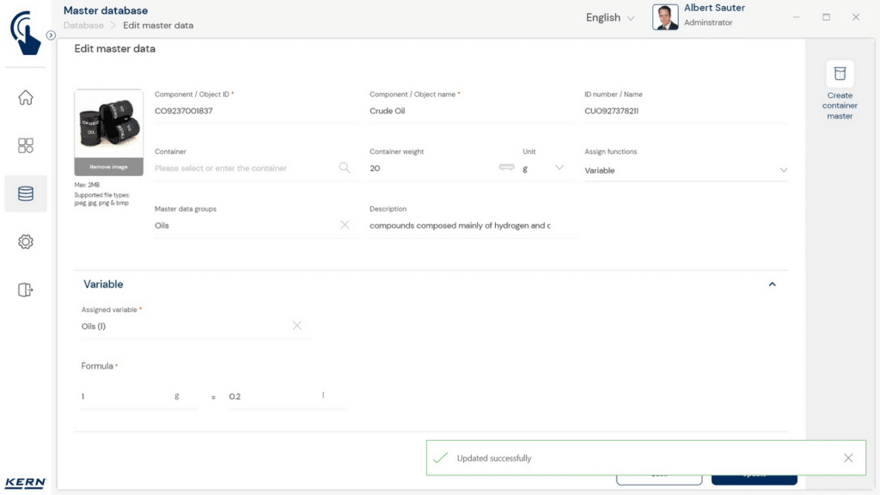Open the Unit dropdown showing g
Screen dimensions: 880x495
pyautogui.click(x=543, y=168)
